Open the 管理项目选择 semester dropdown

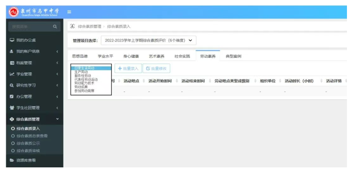pyautogui.click(x=148, y=41)
